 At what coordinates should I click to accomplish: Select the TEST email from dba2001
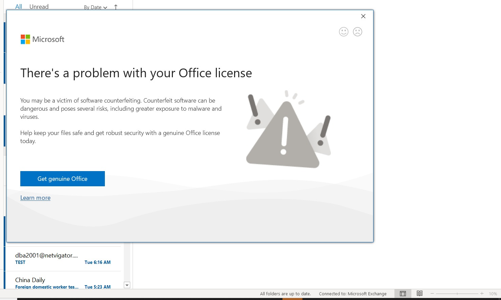[x=51, y=258]
